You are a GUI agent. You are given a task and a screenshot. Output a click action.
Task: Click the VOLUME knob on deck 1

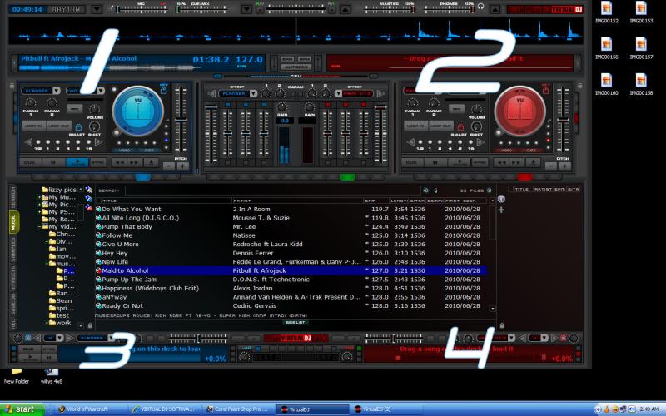[94, 110]
